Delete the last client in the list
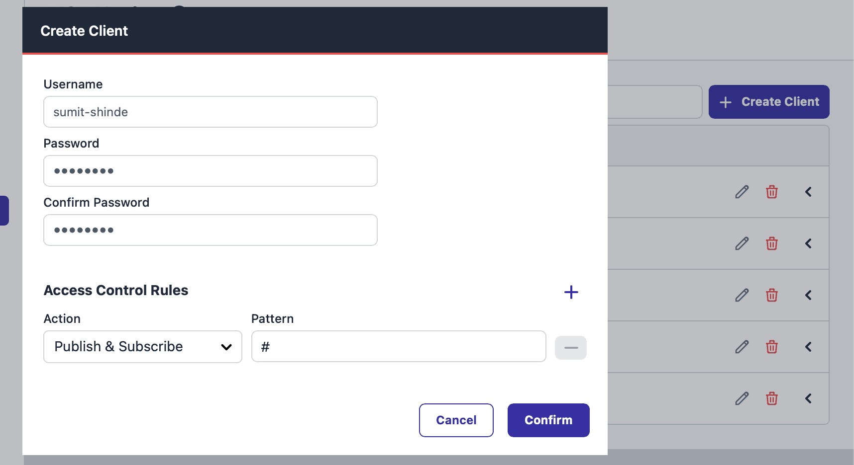The width and height of the screenshot is (854, 465). click(772, 398)
